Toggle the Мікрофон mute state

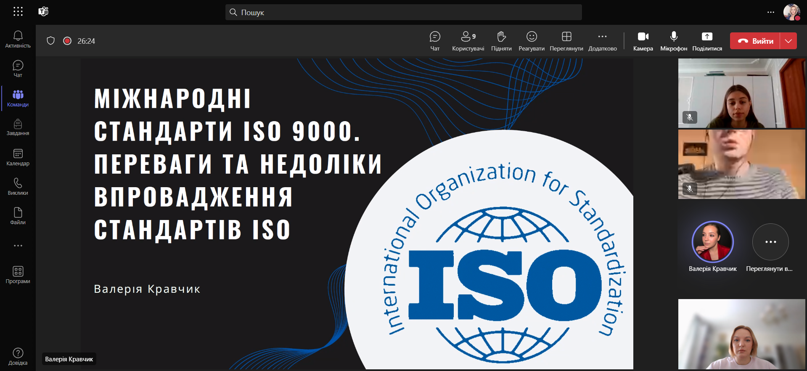[674, 41]
